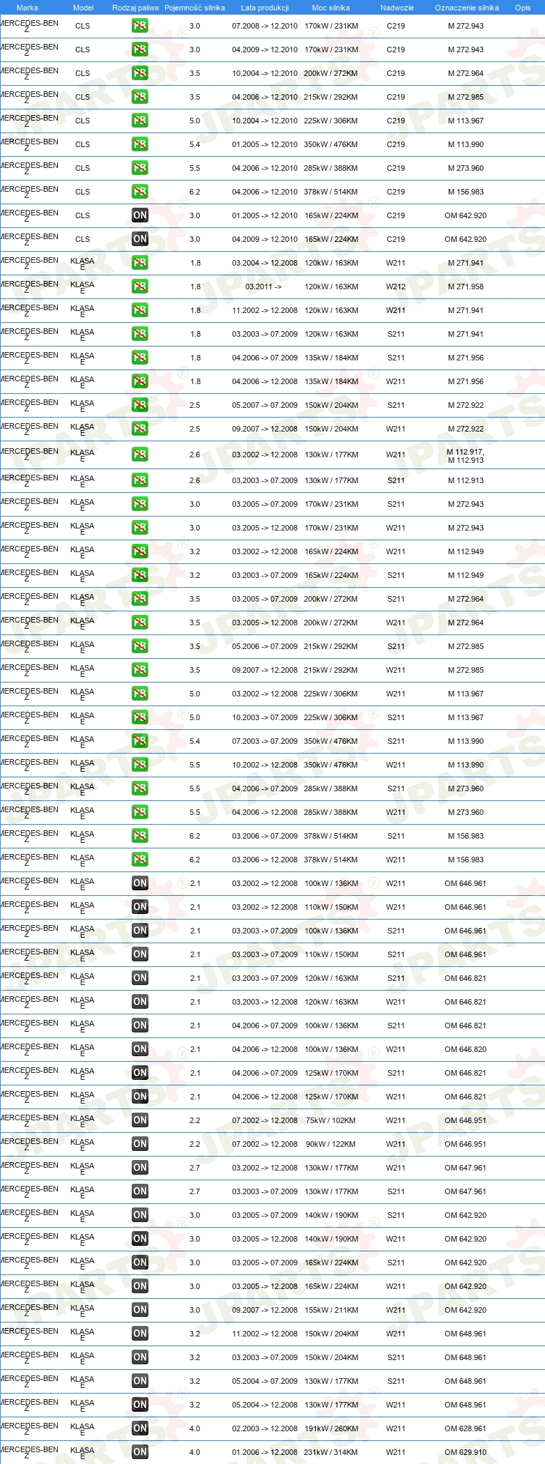The height and width of the screenshot is (1464, 545).
Task: Click the Marka column header
Action: 27,8
